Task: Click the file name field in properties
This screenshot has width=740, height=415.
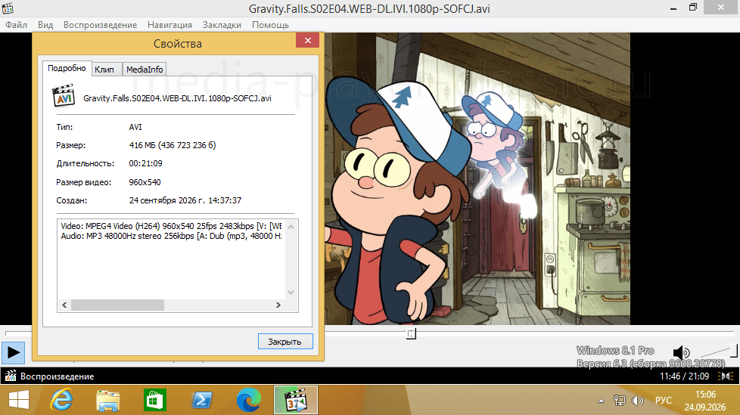Action: (178, 98)
